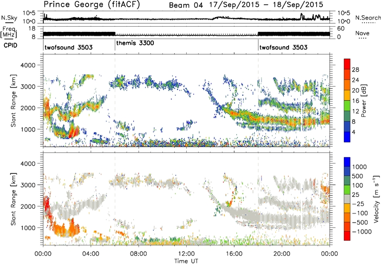Viewport: 381px width, 264px height.
Task: Click the 'N.Sky' label
Action: (9, 18)
